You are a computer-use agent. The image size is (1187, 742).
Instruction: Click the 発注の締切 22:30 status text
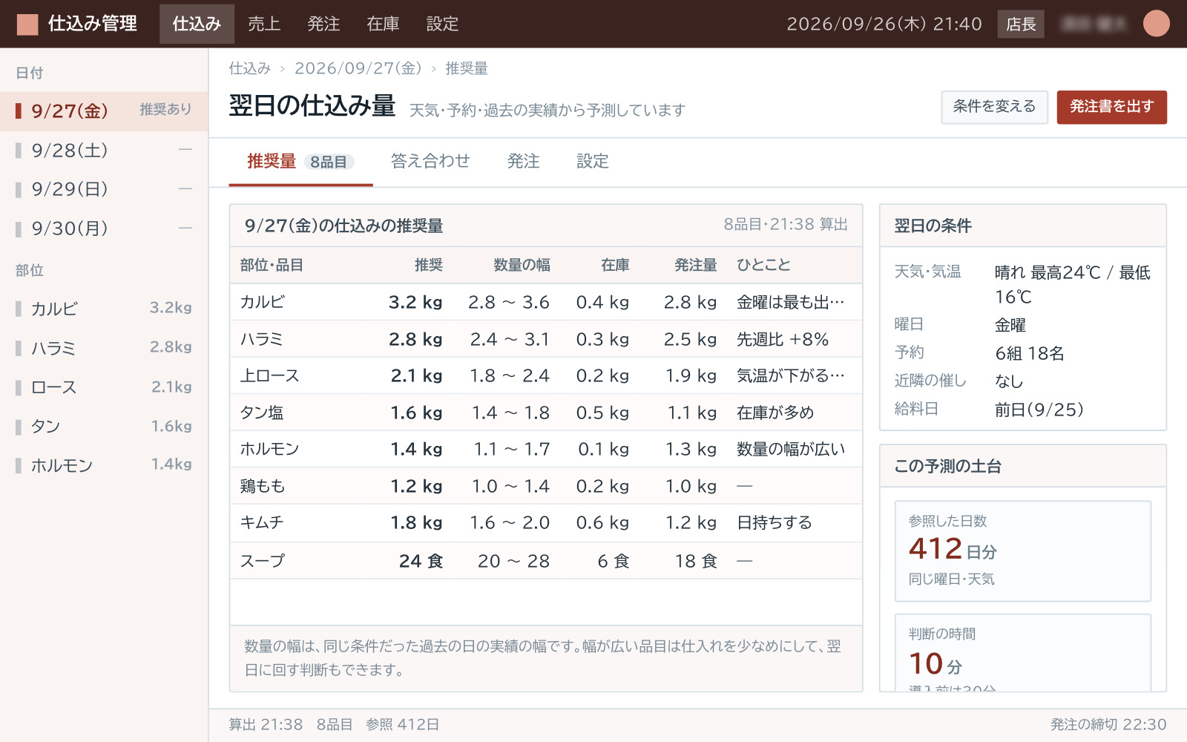[x=1108, y=724]
